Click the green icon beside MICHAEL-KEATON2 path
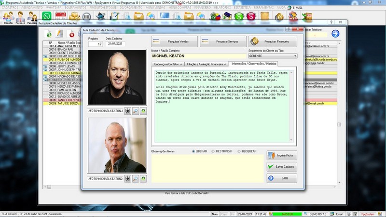This screenshot has height=217, width=386. pos(143,178)
